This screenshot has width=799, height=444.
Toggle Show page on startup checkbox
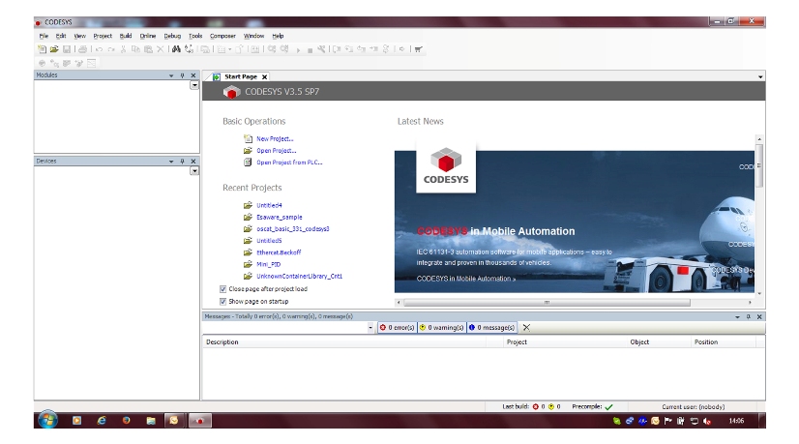pyautogui.click(x=222, y=302)
